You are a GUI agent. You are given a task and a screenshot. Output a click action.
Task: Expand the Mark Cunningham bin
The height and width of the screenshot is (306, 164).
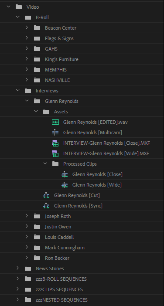pos(27,247)
